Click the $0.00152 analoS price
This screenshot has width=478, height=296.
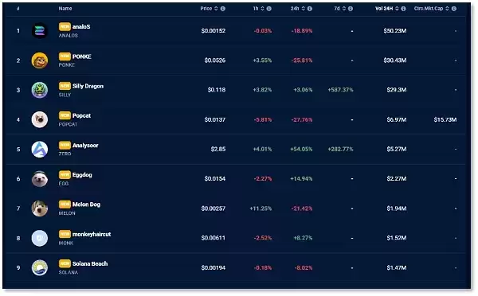coord(214,31)
